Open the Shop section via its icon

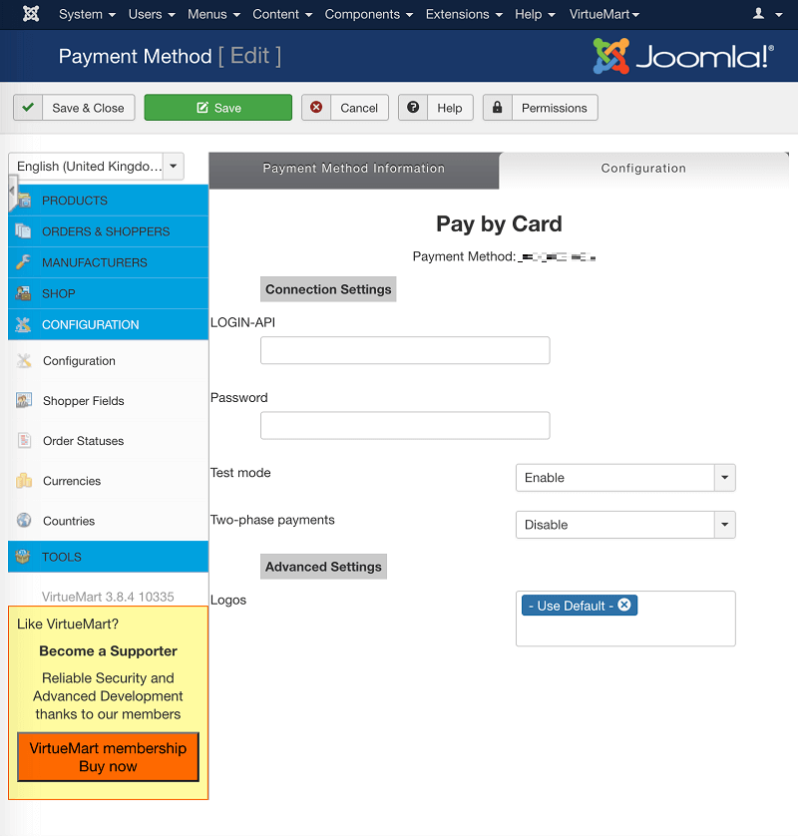(x=23, y=293)
